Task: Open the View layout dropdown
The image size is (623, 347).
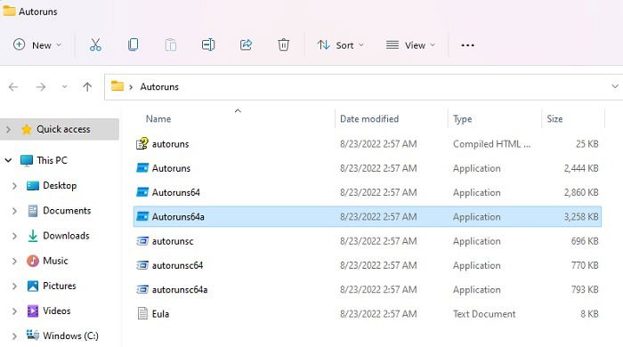Action: click(410, 45)
